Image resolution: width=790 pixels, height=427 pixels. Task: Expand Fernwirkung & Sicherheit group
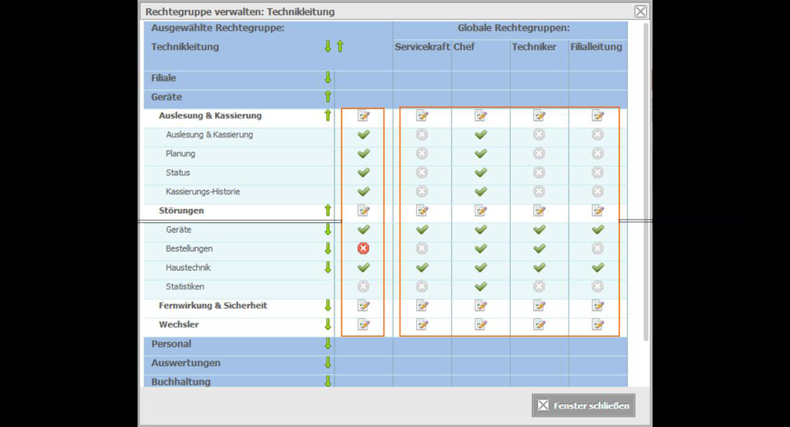(x=328, y=305)
